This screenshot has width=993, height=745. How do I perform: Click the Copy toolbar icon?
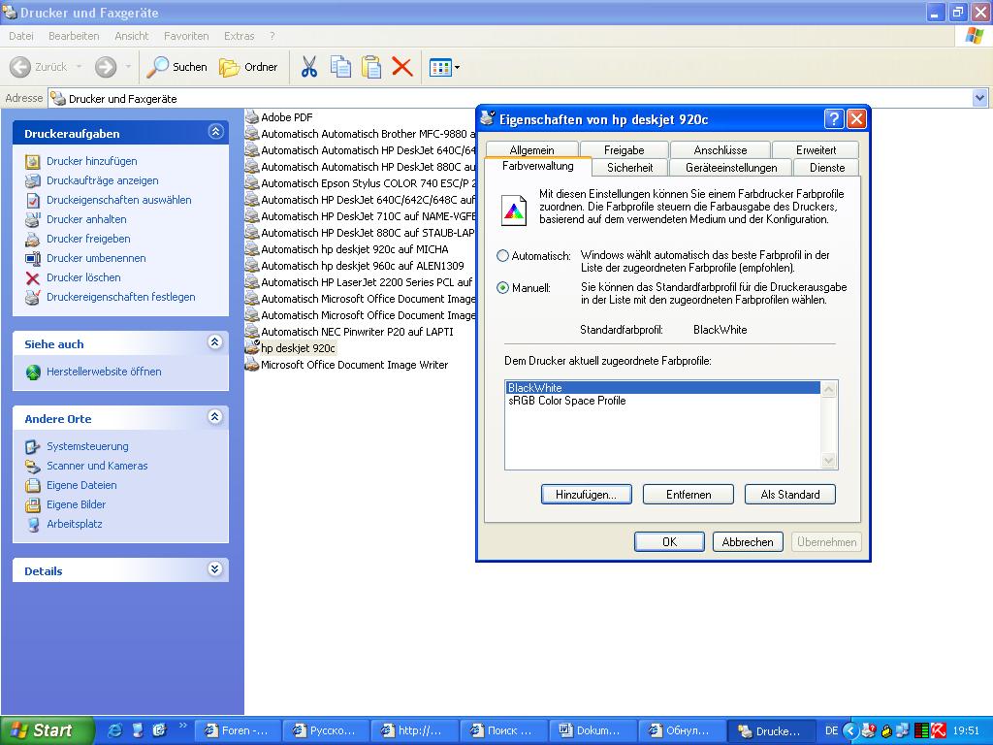coord(340,67)
